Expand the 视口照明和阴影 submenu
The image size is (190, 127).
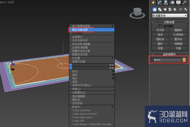[x=92, y=26]
